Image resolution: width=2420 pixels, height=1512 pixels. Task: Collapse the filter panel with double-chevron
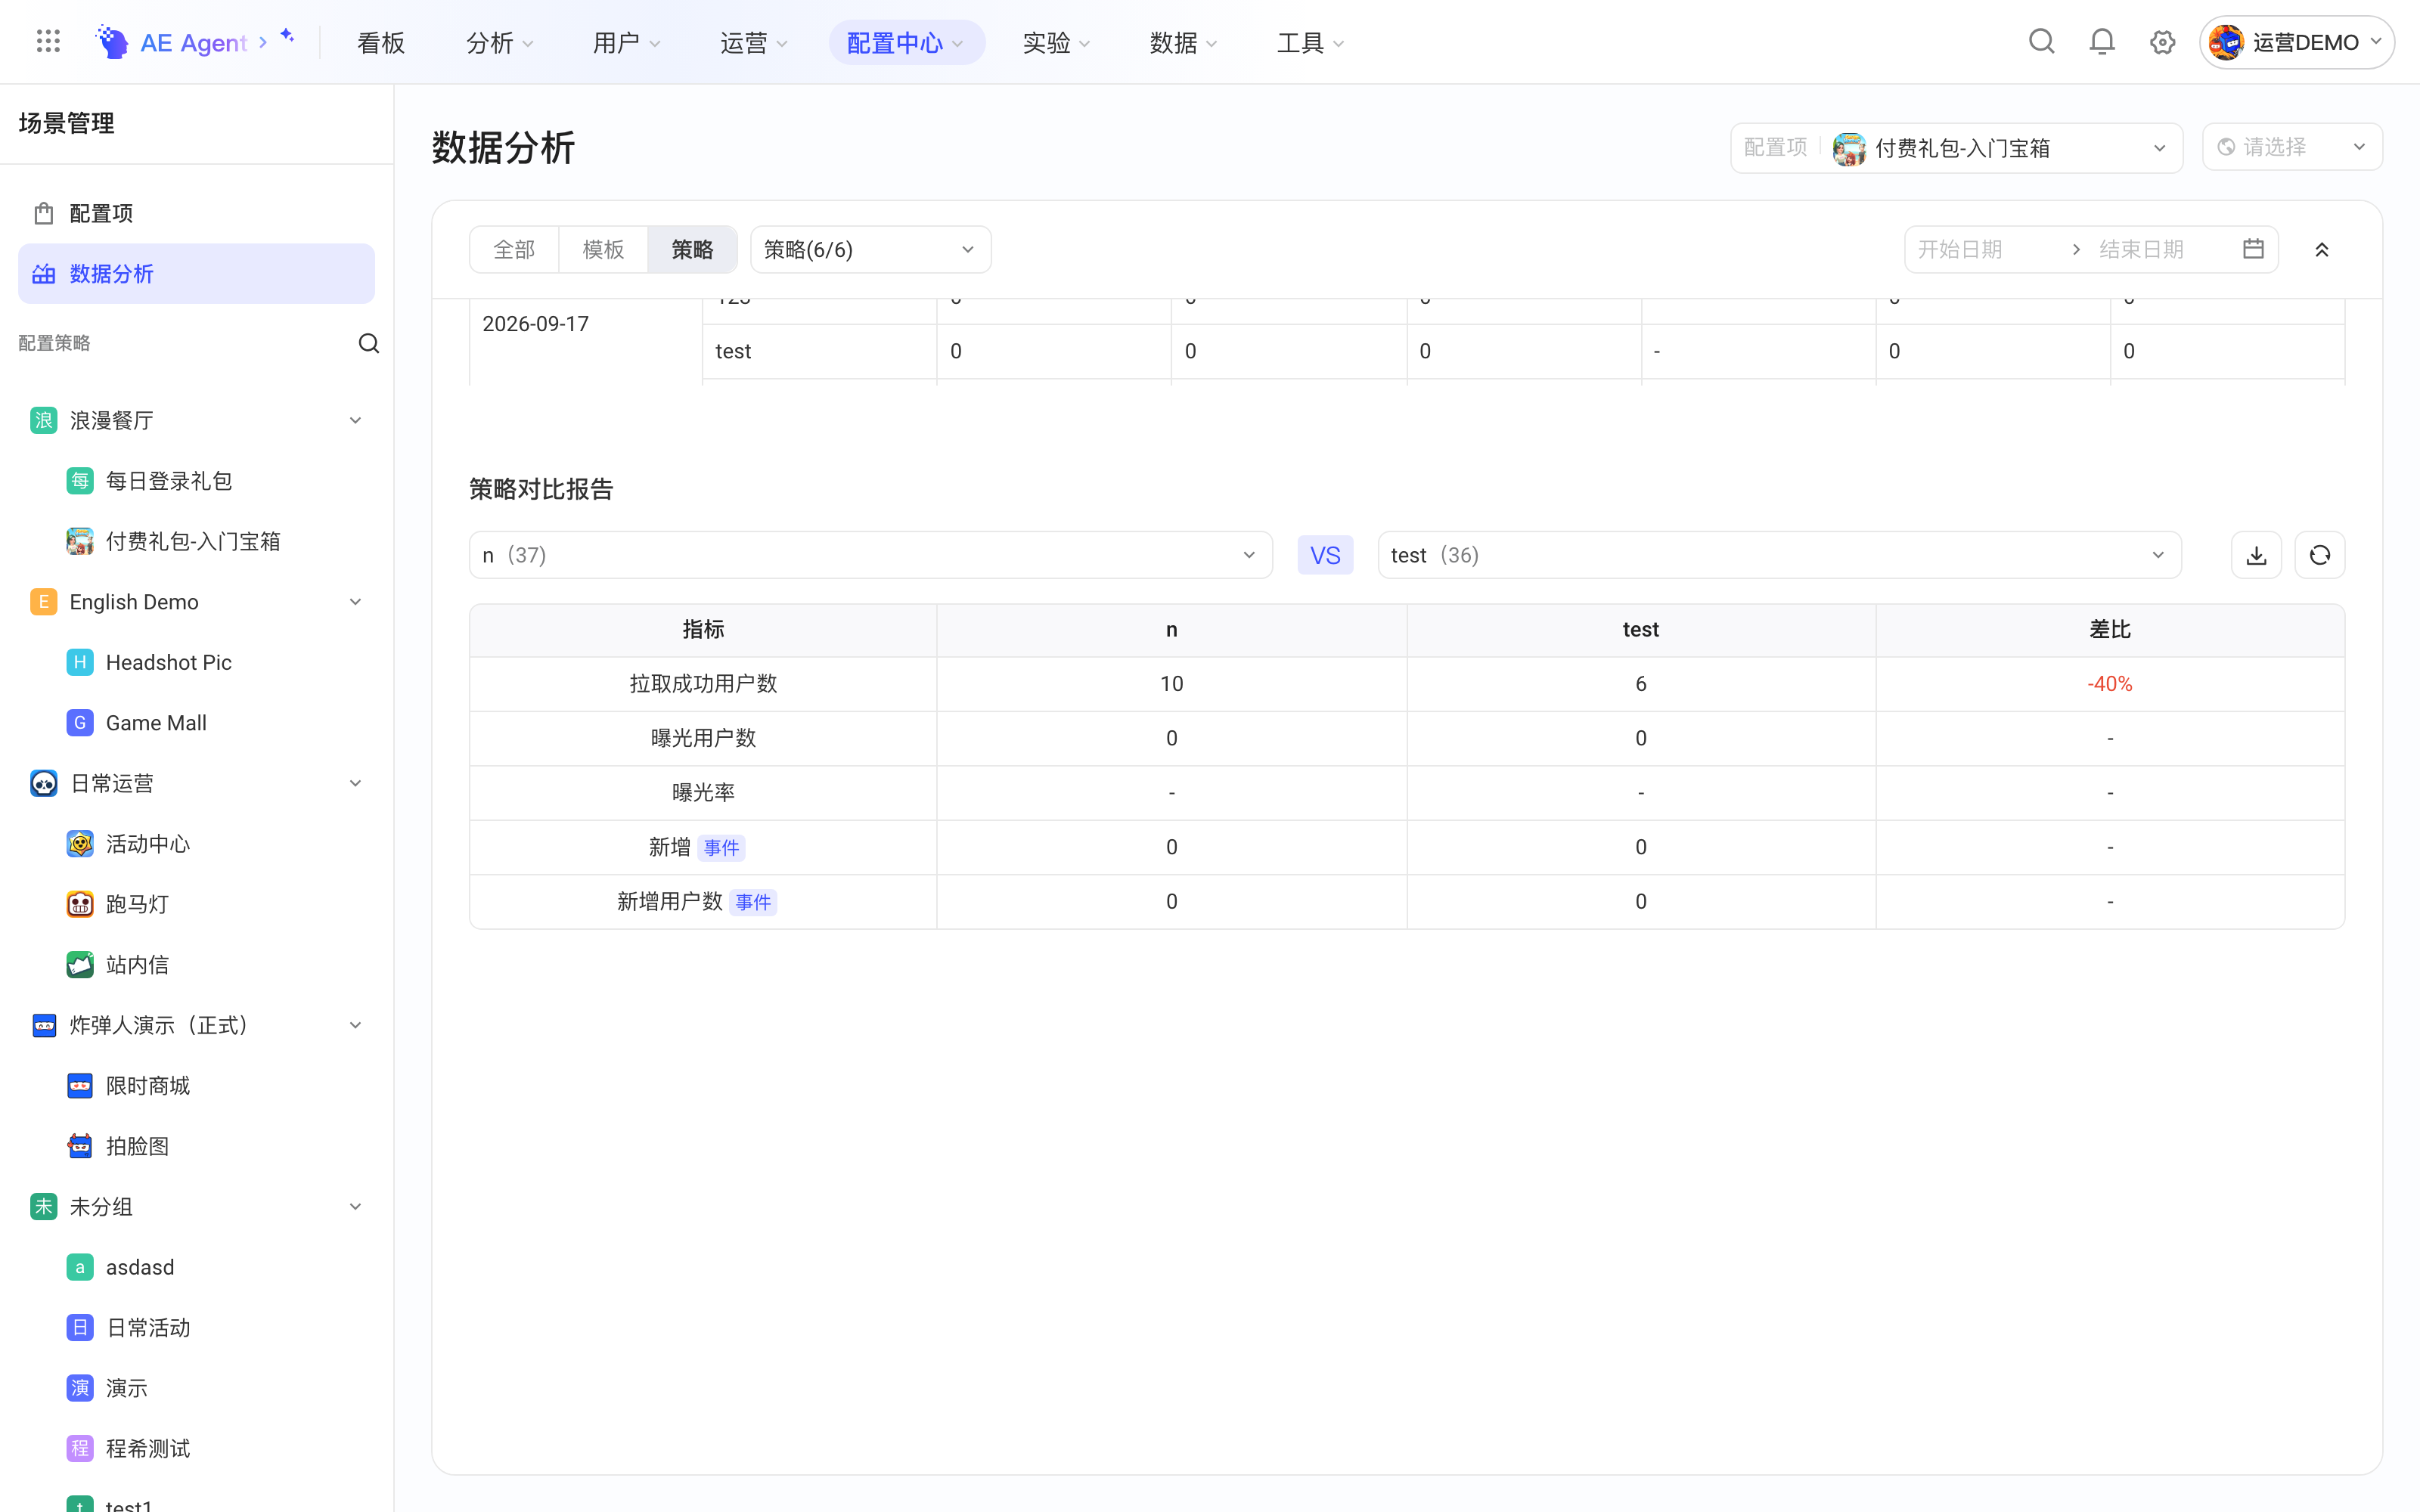(x=2322, y=249)
